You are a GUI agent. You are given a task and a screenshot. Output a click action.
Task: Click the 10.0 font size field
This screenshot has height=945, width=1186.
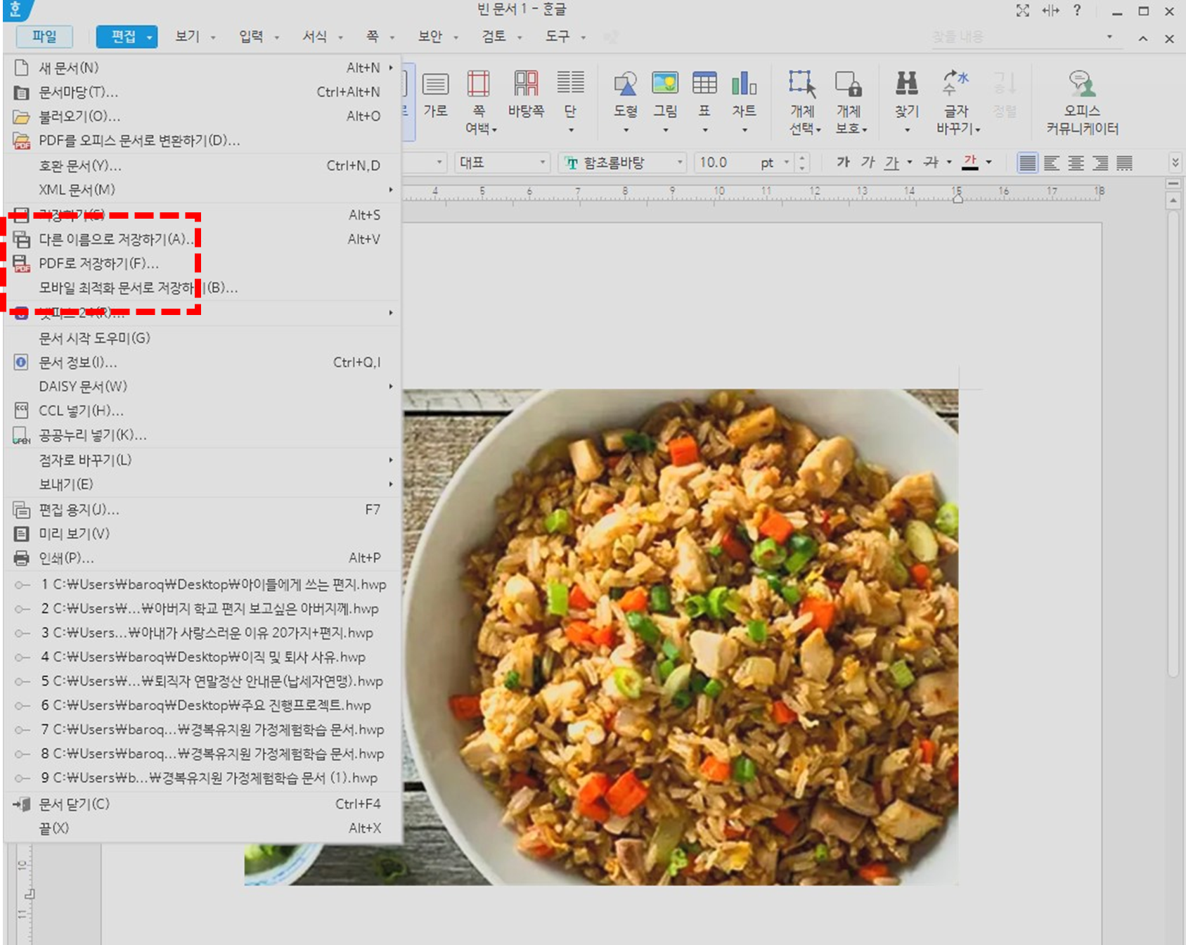pyautogui.click(x=724, y=162)
